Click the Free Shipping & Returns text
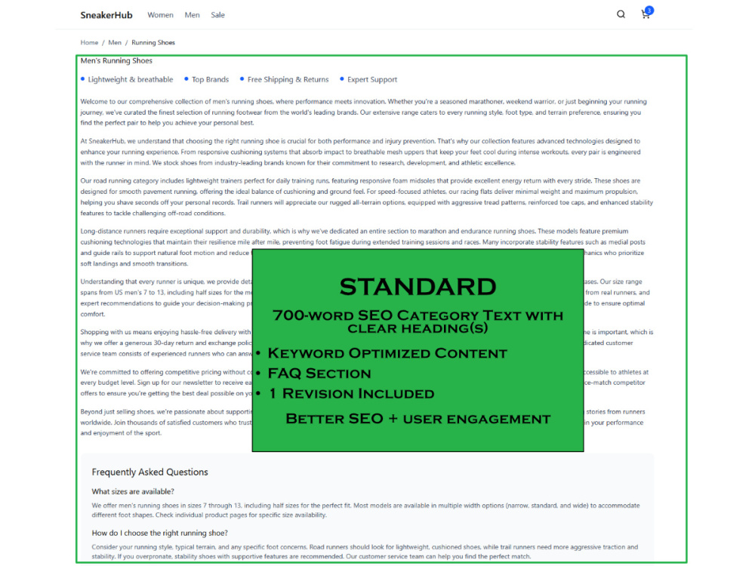Image resolution: width=755 pixels, height=566 pixels. (x=288, y=79)
